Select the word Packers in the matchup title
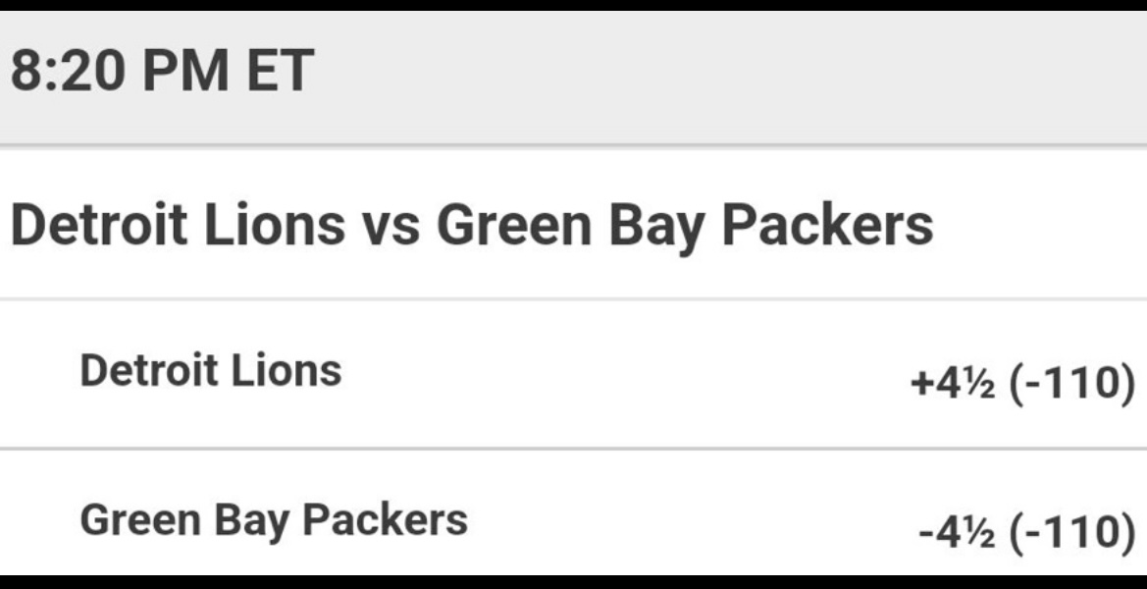This screenshot has height=589, width=1147. click(827, 226)
